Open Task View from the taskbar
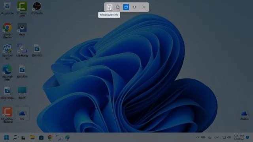The height and width of the screenshot is (142, 253). click(x=24, y=137)
